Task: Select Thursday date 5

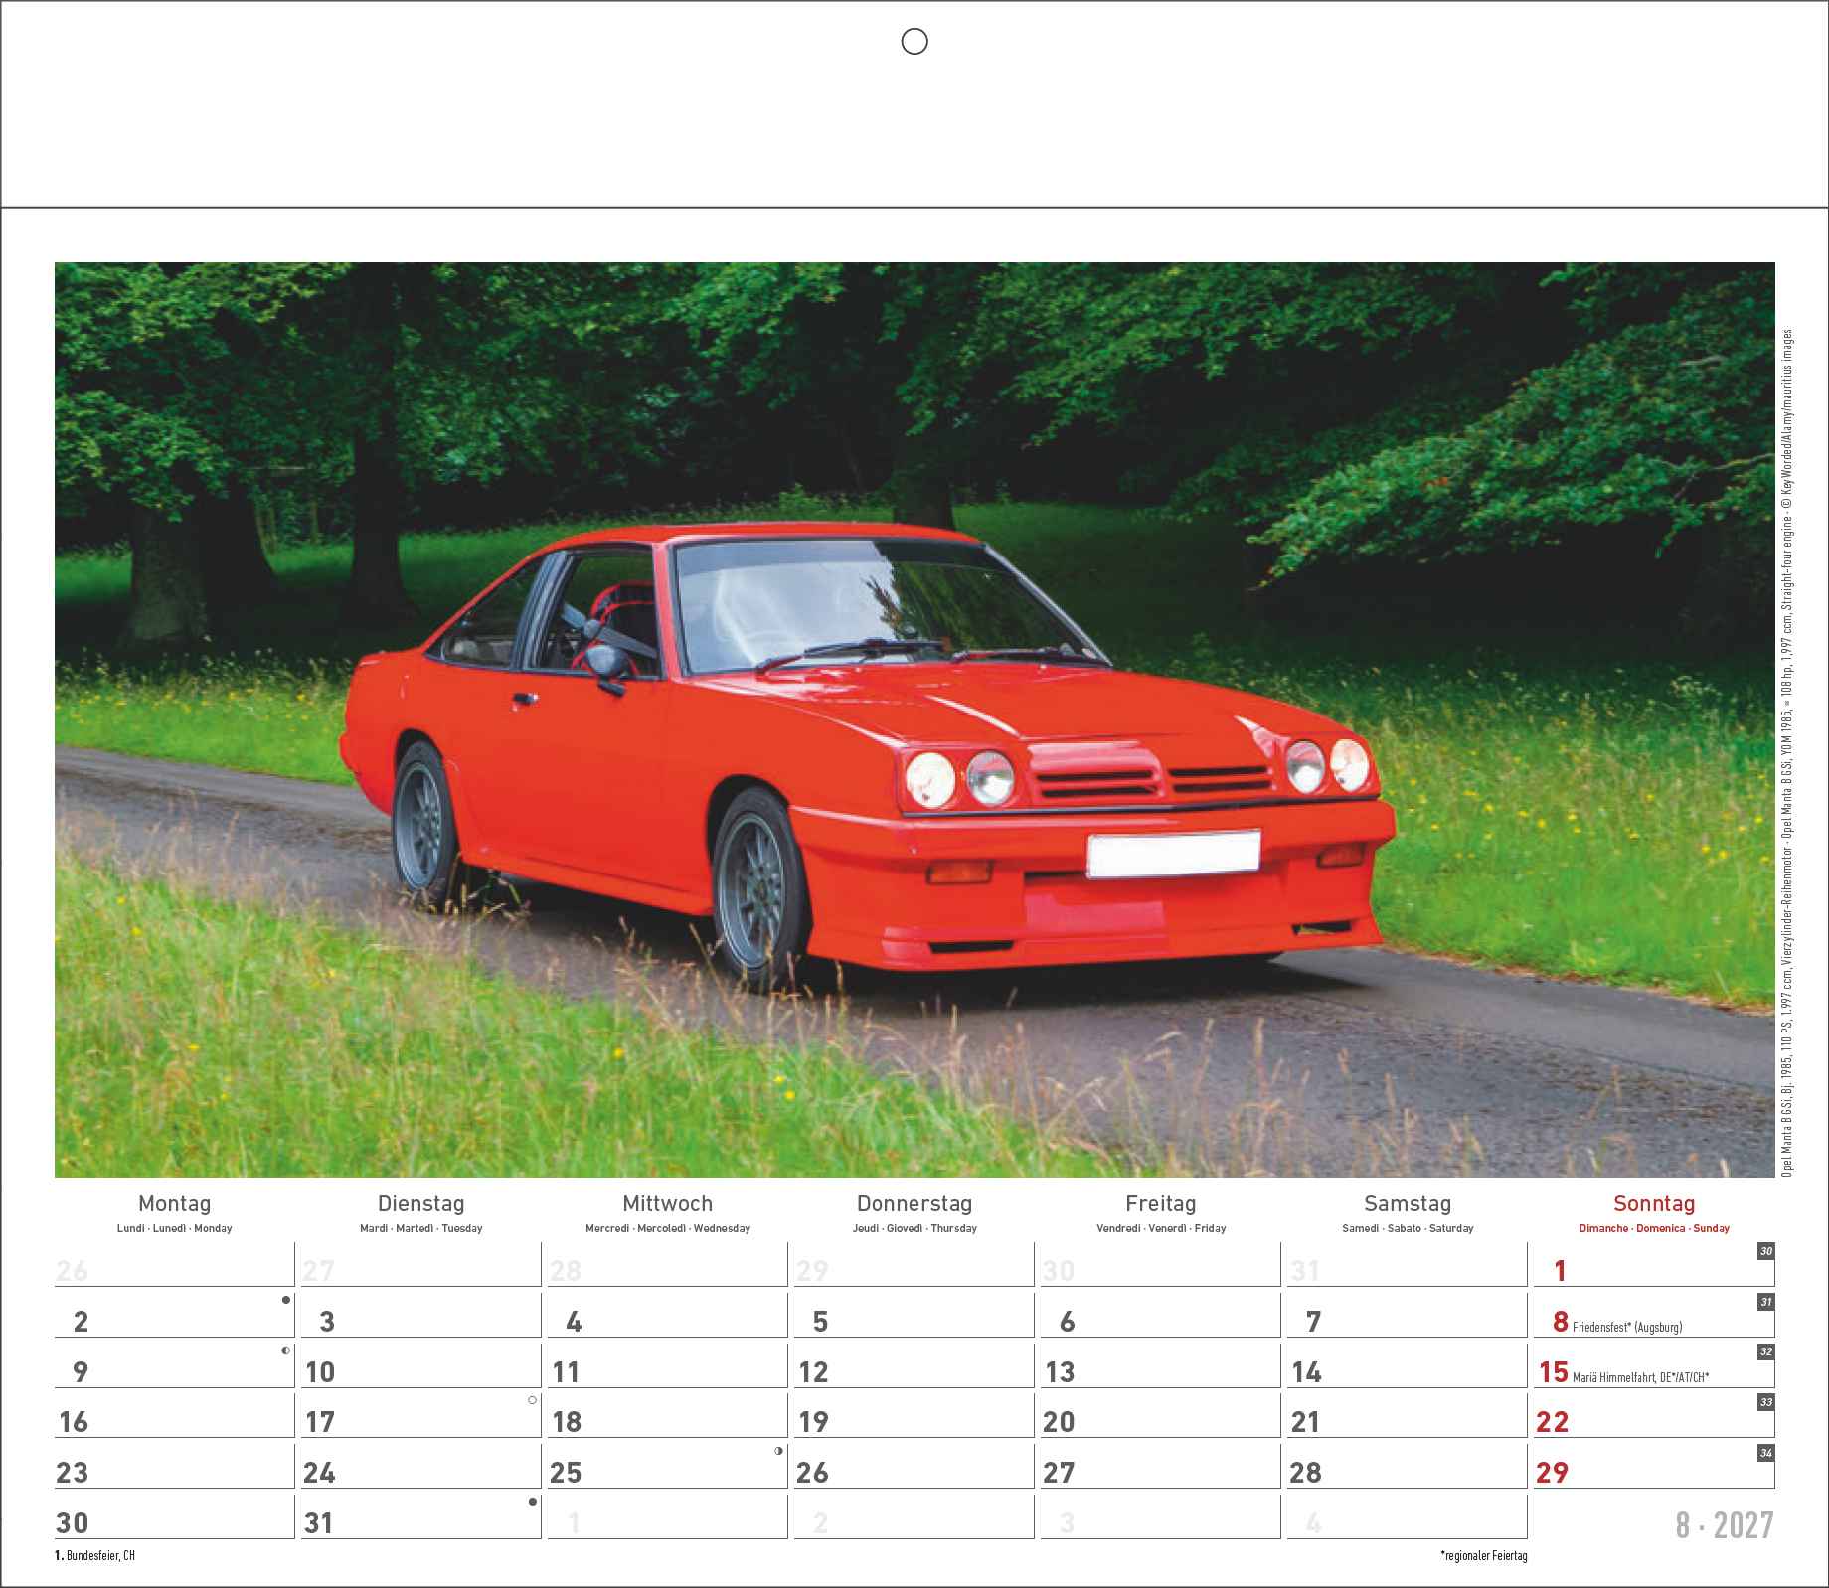Action: pyautogui.click(x=820, y=1322)
